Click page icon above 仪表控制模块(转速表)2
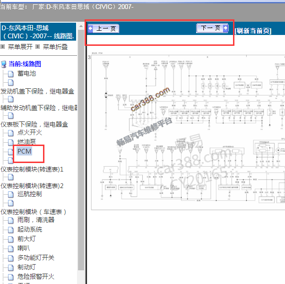The width and height of the screenshot is (285, 284). pyautogui.click(x=11, y=177)
